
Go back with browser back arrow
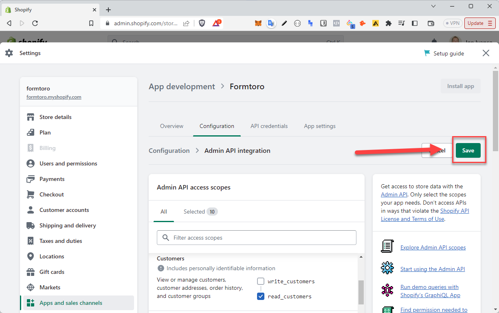pyautogui.click(x=9, y=23)
